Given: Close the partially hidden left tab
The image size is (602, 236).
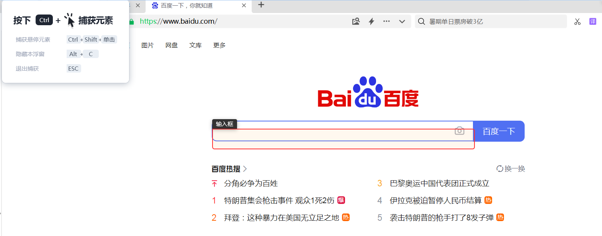Looking at the screenshot, I should click(x=138, y=5).
